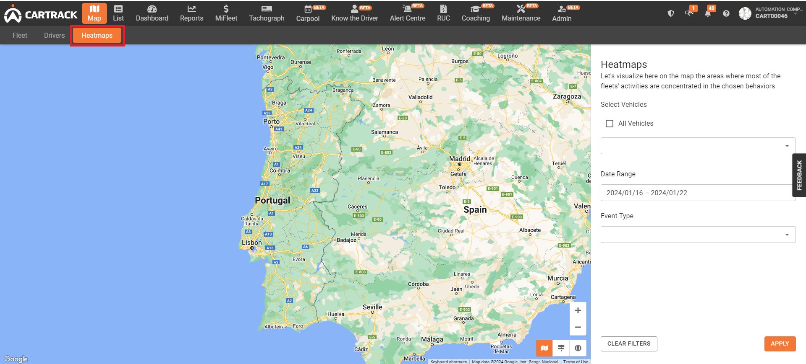
Task: Open the key icon with badge 1
Action: pos(689,13)
